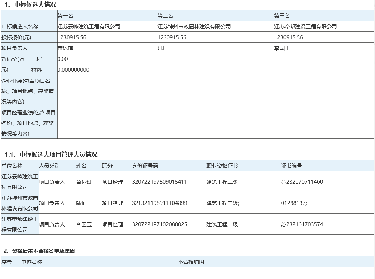Click 江苏云峰建筑工程有限公司 in personnel table

(20, 182)
